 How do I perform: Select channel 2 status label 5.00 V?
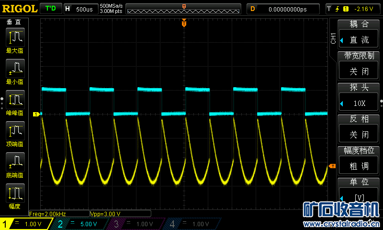pos(80,224)
